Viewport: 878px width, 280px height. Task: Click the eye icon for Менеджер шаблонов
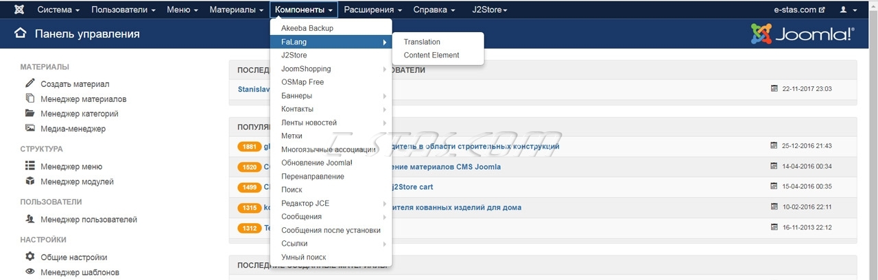(30, 272)
